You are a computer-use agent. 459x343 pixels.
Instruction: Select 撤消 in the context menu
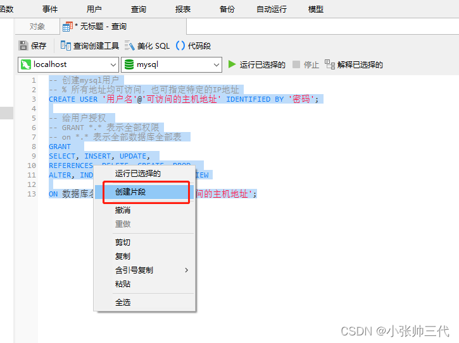tap(144, 210)
